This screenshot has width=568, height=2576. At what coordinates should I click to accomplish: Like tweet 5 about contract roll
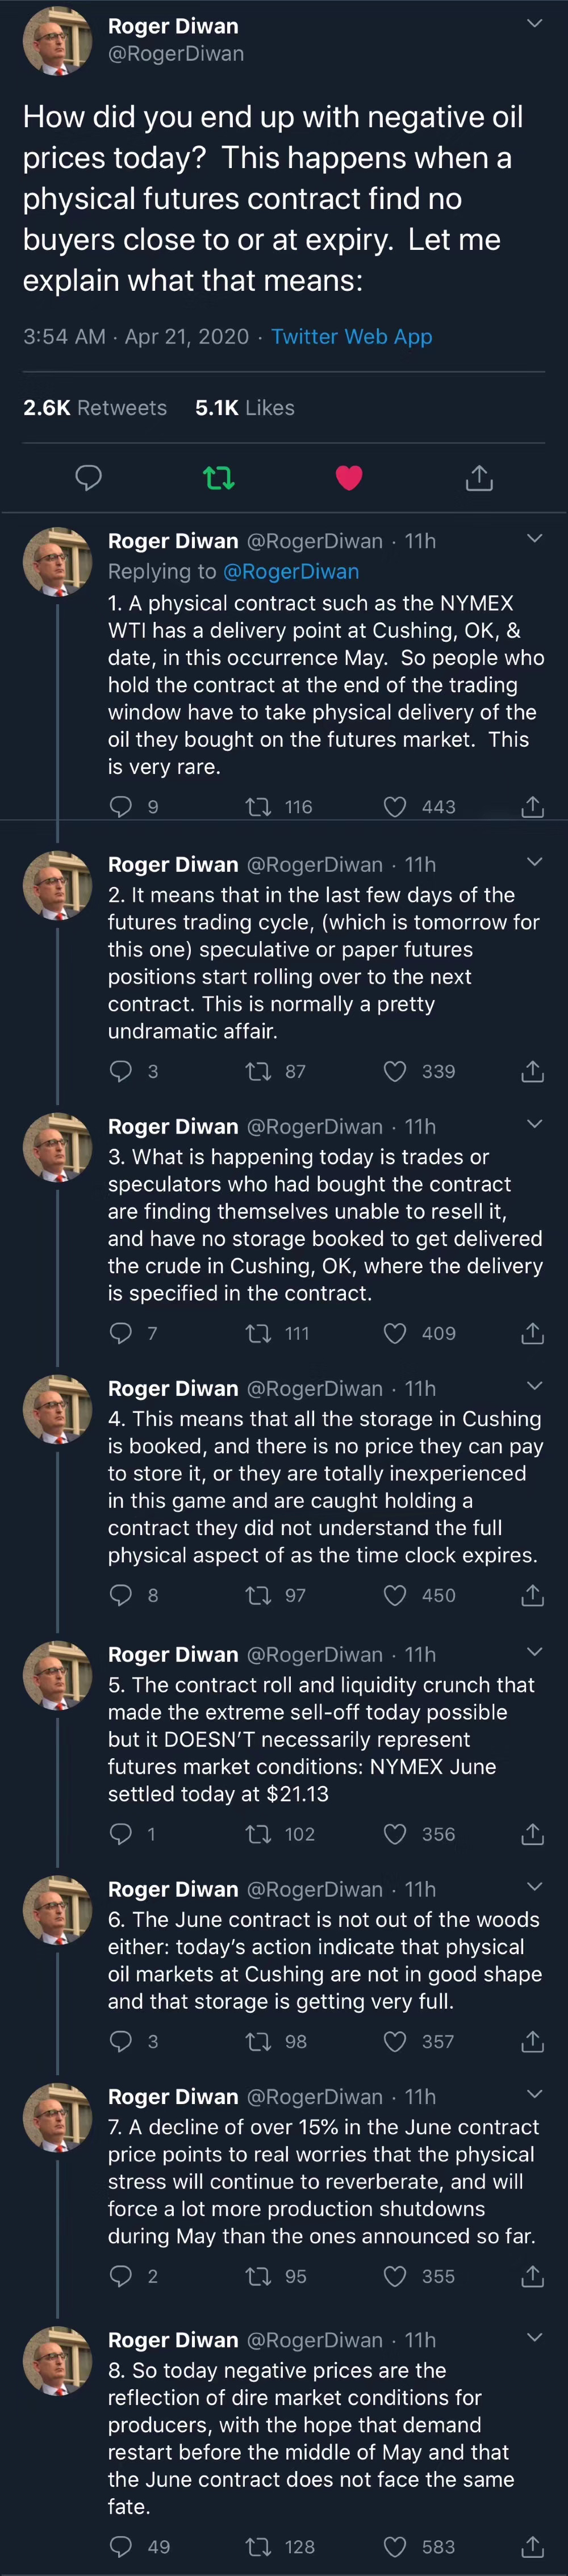point(395,1834)
